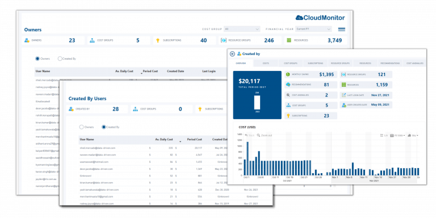This screenshot has width=436, height=218.
Task: Click the Cost Anomalies magnifier icon
Action: [288, 95]
